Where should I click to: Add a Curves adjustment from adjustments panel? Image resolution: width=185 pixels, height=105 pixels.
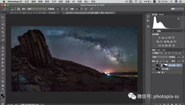pos(166,38)
